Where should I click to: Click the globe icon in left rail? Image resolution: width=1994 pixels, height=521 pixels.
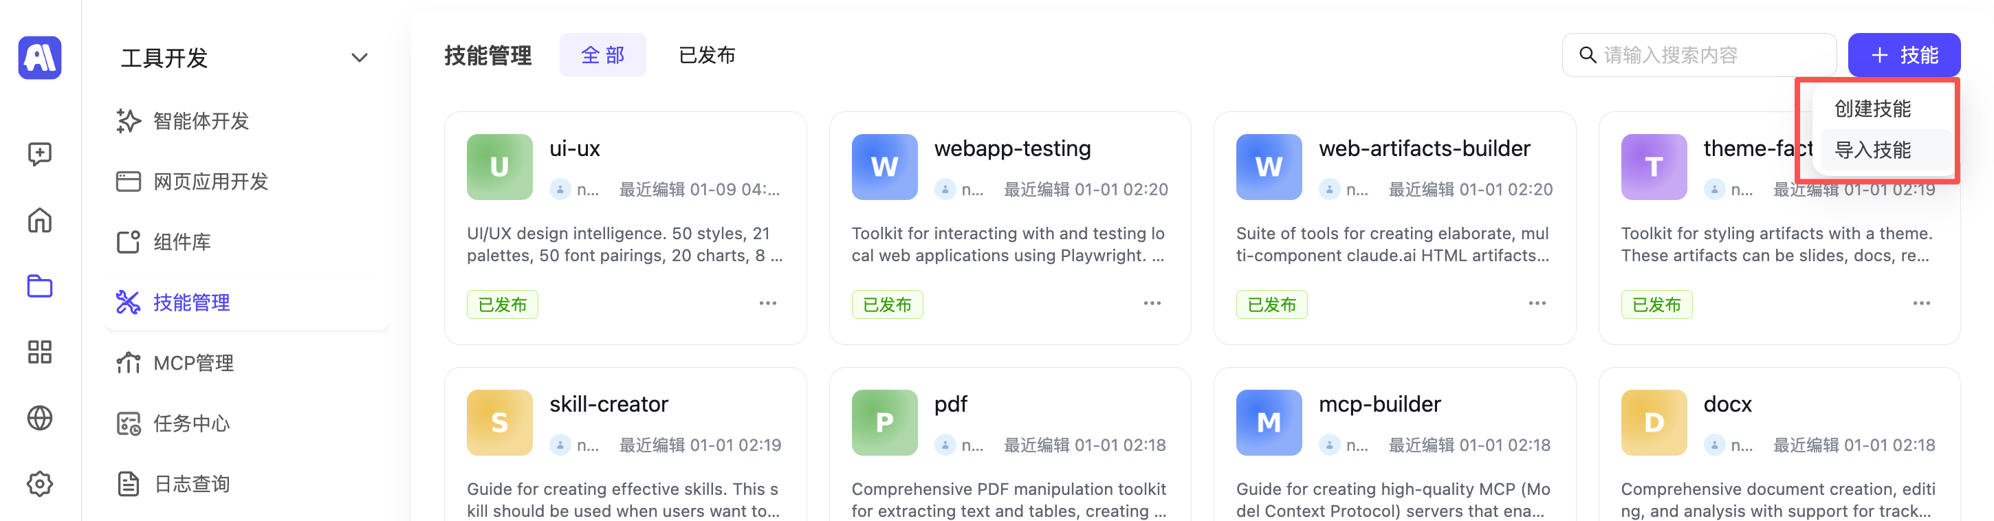(39, 418)
